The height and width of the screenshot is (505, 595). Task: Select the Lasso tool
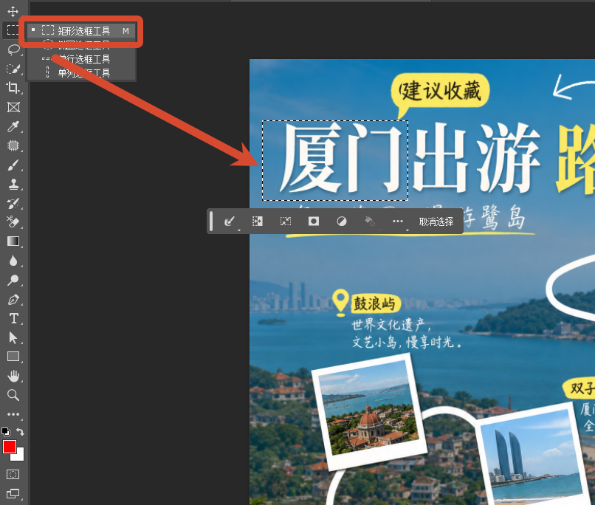(13, 49)
